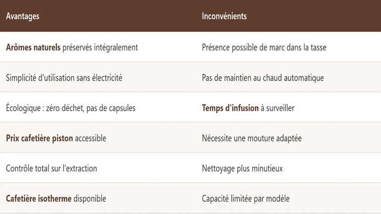381x214 pixels.
Task: Click 'Pas de maintien au chaud automatique'
Action: tap(262, 78)
